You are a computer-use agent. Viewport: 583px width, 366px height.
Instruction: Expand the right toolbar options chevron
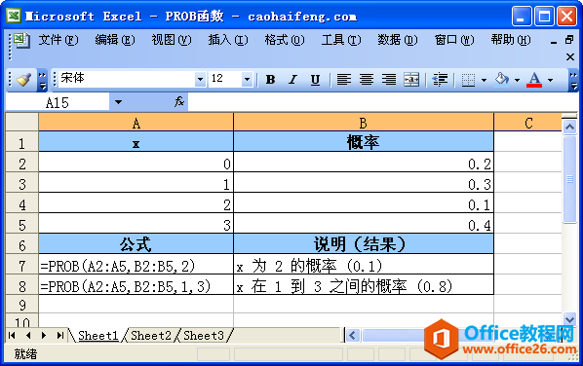pyautogui.click(x=573, y=80)
